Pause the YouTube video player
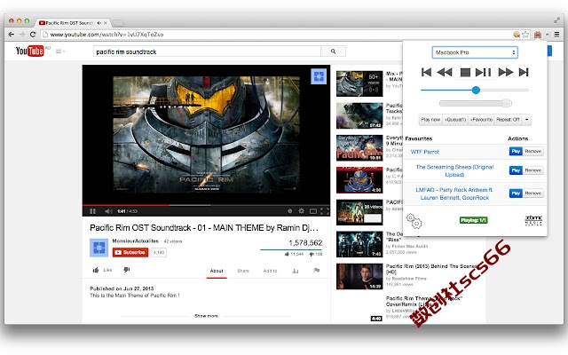Image resolution: width=568 pixels, height=355 pixels. (92, 211)
